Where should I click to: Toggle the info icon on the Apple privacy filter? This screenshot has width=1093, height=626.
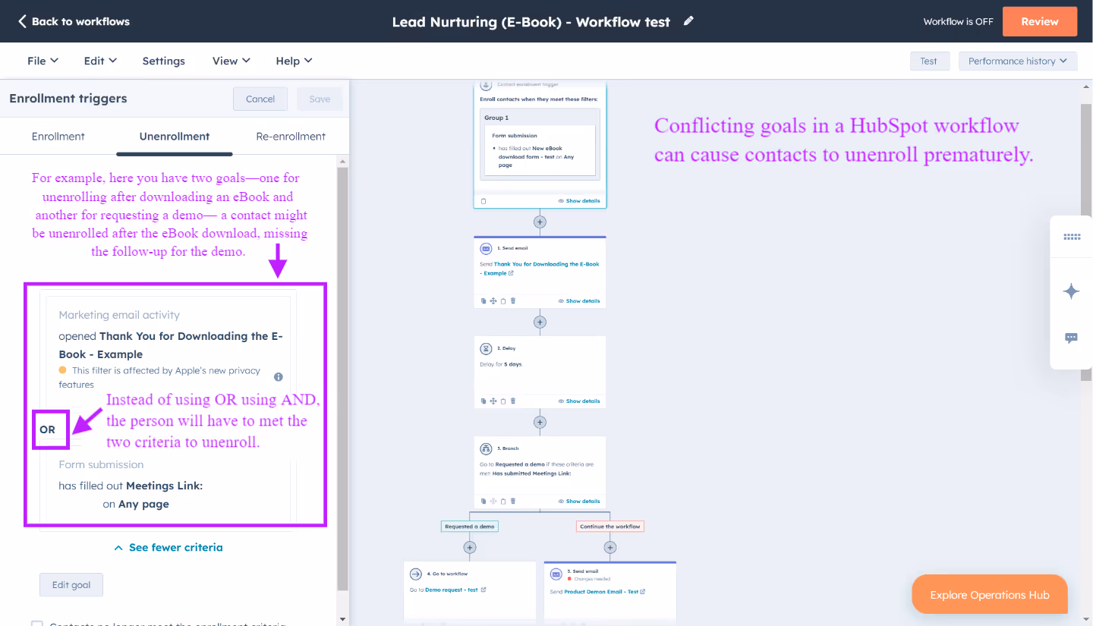278,376
